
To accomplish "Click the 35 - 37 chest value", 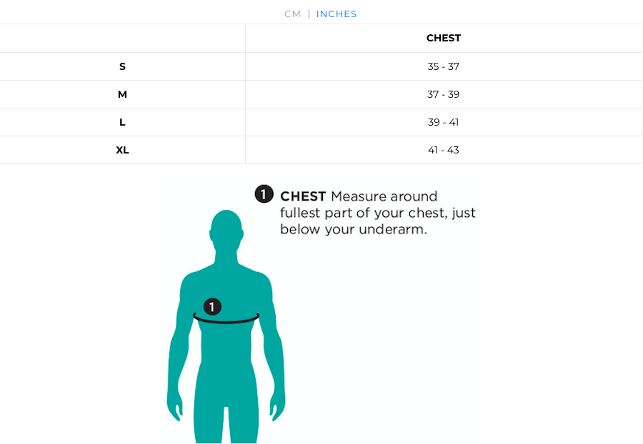I will [443, 66].
